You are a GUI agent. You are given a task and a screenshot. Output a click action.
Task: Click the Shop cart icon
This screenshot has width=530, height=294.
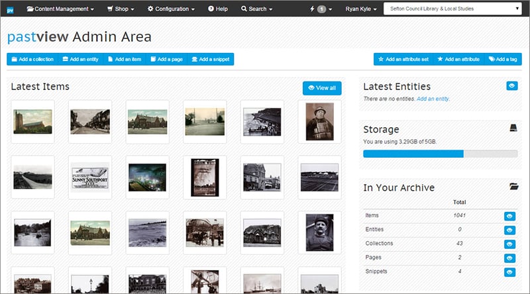[x=110, y=9]
